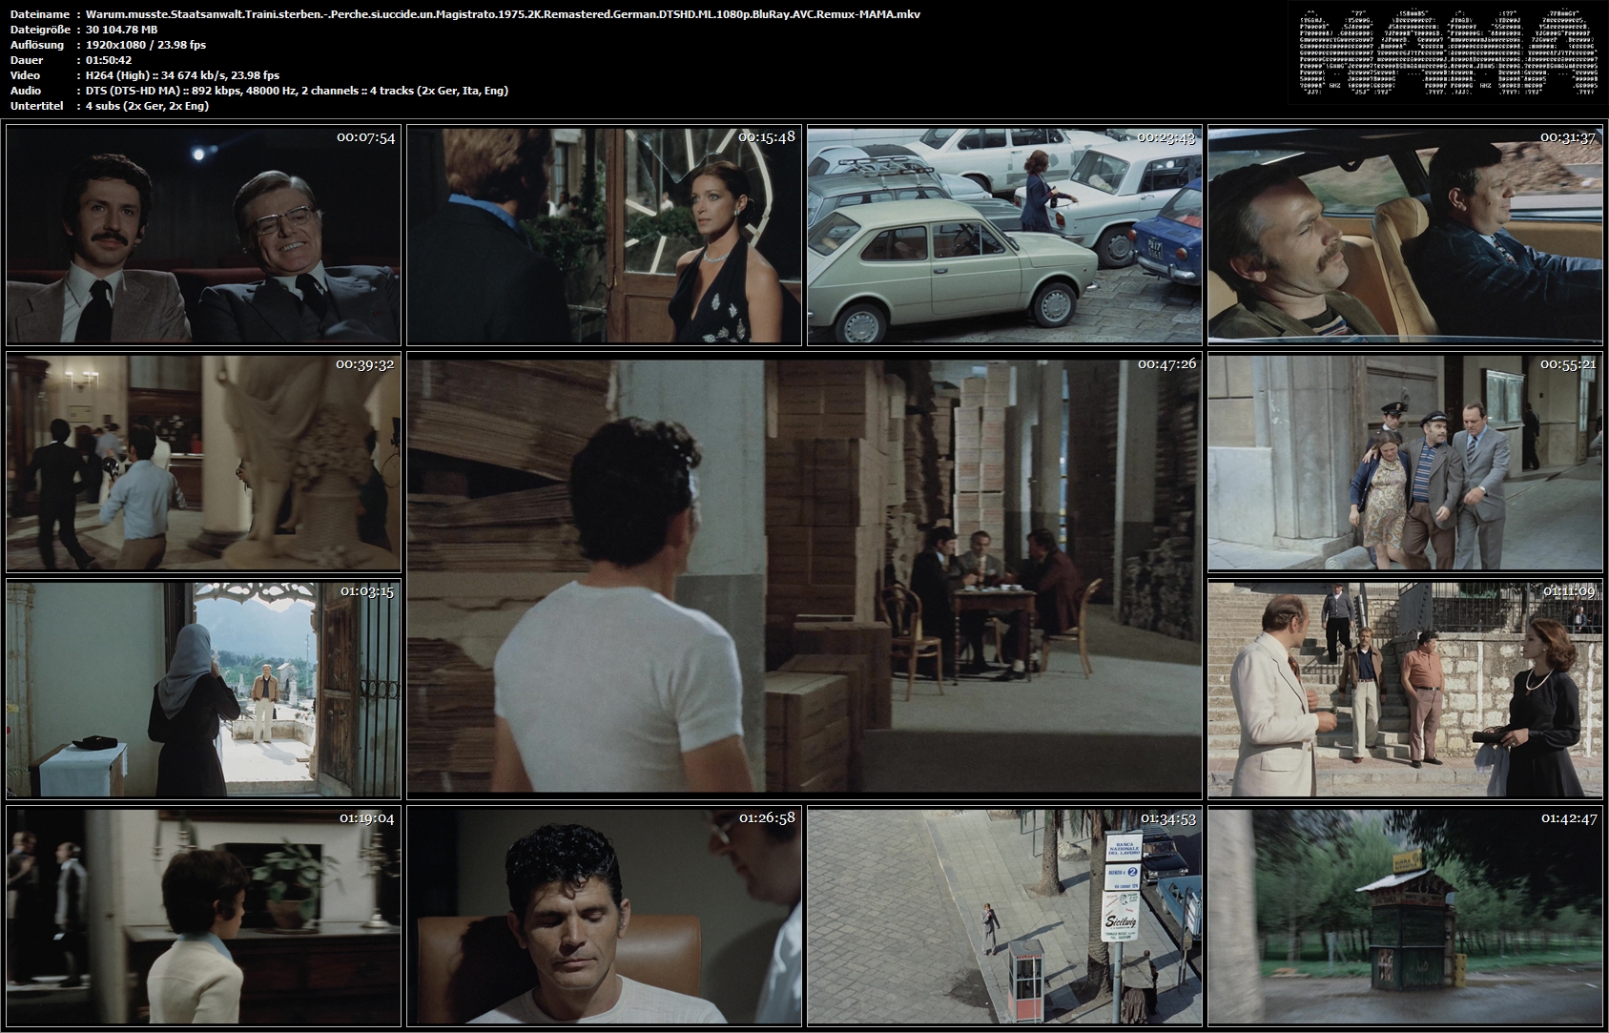Screen dimensions: 1609x1033
Task: Click the Auflösung value 1920x1080 / 23.98 fps
Action: pyautogui.click(x=145, y=45)
